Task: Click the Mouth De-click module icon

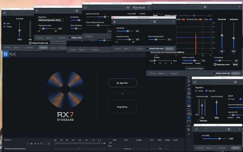Action: coord(114,22)
